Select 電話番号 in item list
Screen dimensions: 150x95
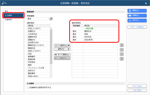pyautogui.click(x=38, y=73)
